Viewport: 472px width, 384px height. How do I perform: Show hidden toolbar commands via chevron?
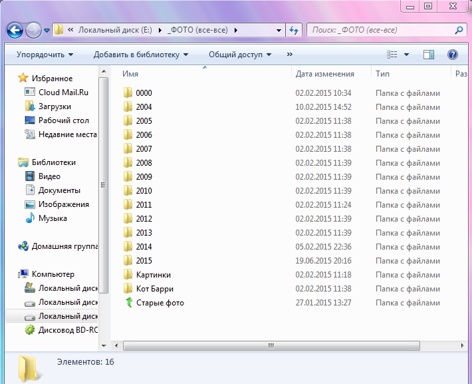click(x=289, y=55)
